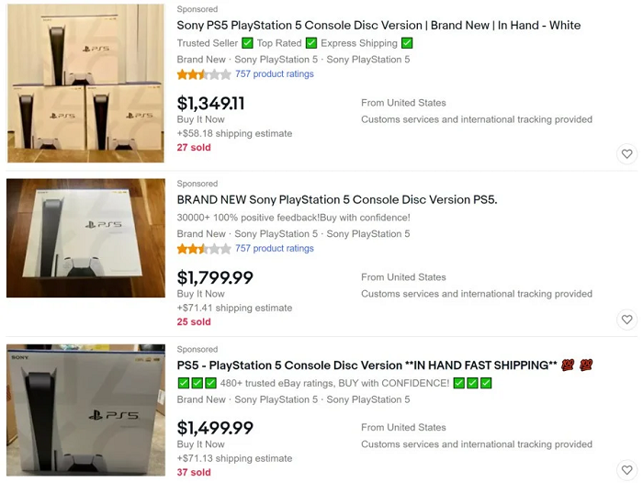Viewport: 643px width, 483px height.
Task: Watch the $1,499.99 PS5 listing via heart icon
Action: pyautogui.click(x=626, y=470)
